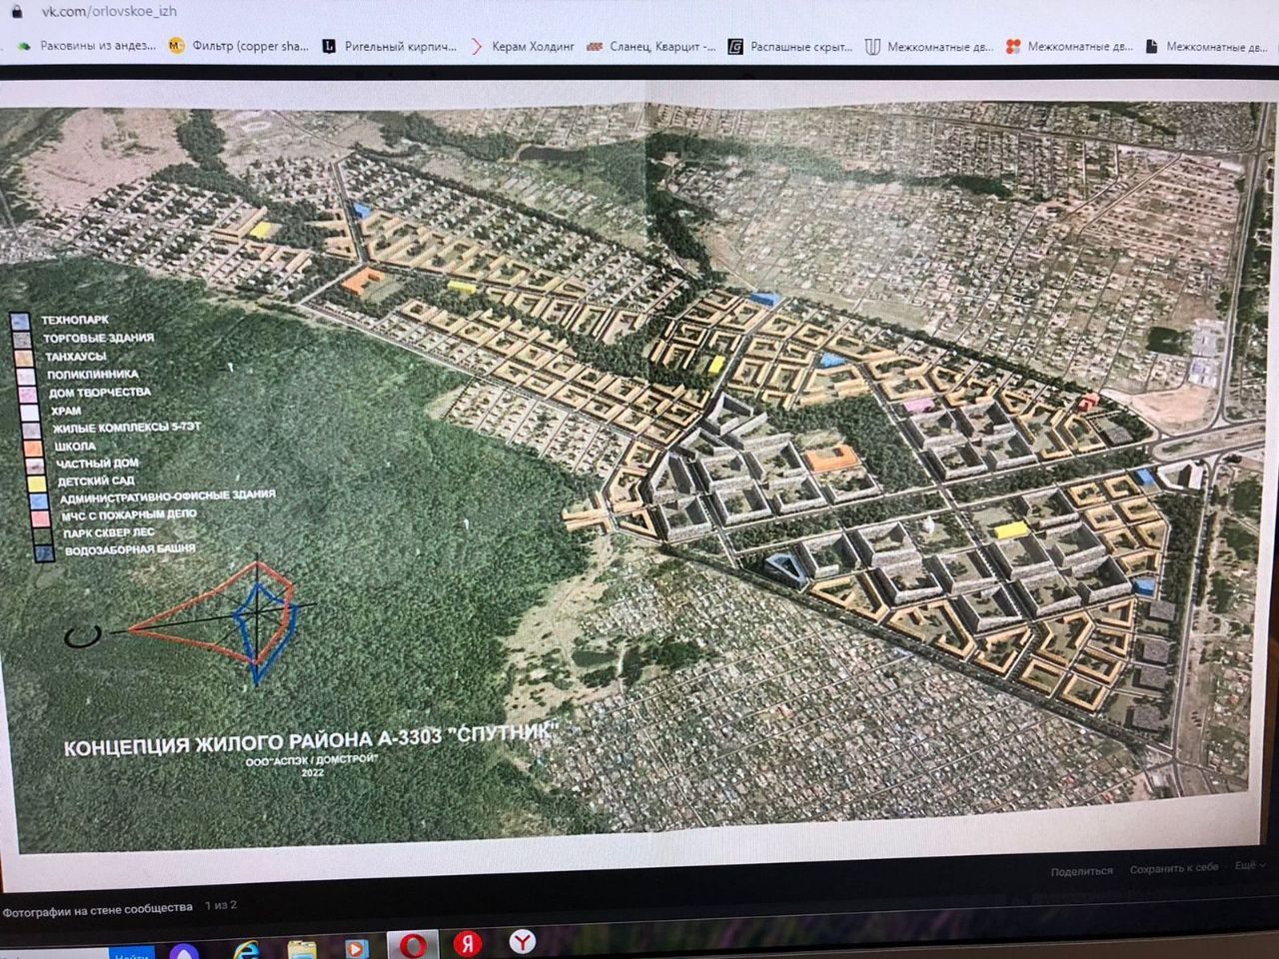1279x959 pixels.
Task: Expand the 'Ещё' dropdown under the photo
Action: click(x=1249, y=866)
